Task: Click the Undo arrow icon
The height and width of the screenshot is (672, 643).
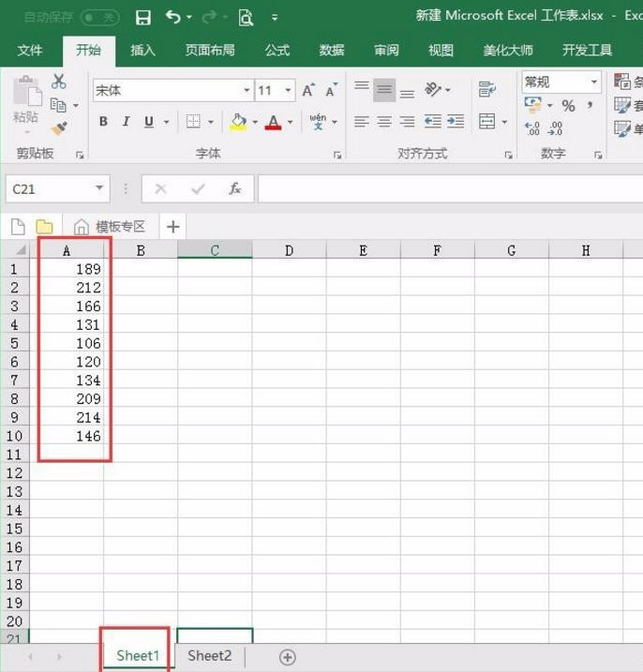Action: [173, 17]
